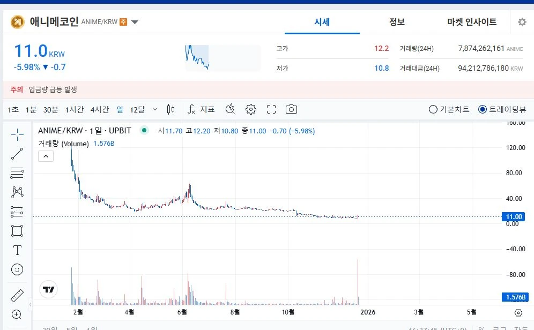Open chart settings gear in toolbar

coord(251,109)
